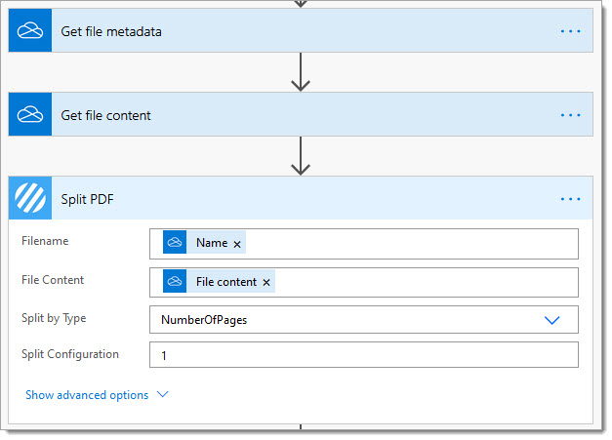The height and width of the screenshot is (440, 612).
Task: Remove the File content token
Action: pos(266,282)
